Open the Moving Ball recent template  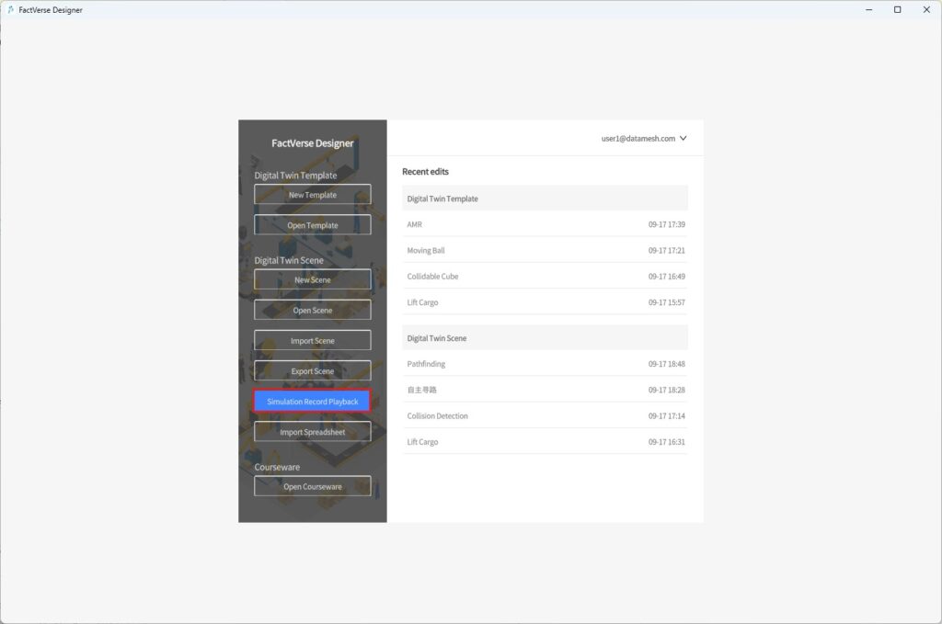click(545, 250)
